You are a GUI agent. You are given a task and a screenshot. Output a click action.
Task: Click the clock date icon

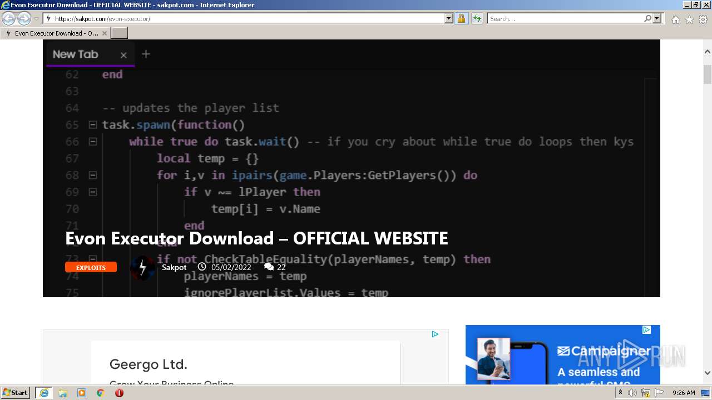coord(202,267)
